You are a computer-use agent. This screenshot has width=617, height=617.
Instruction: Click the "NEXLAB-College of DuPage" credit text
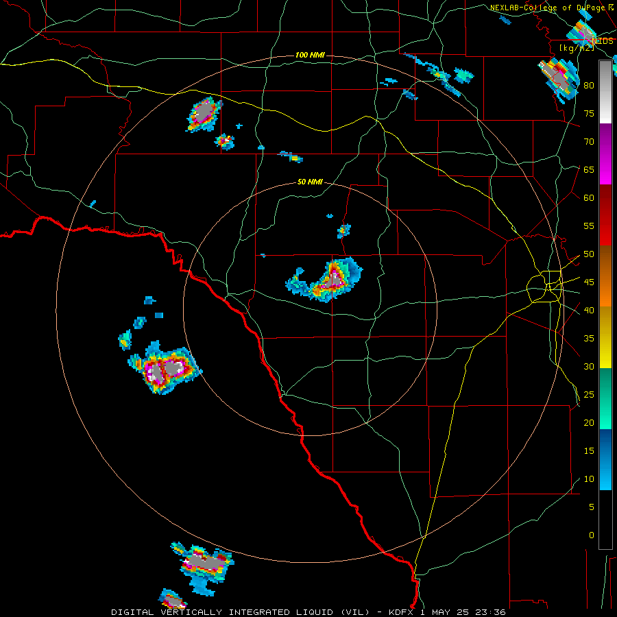click(x=548, y=8)
